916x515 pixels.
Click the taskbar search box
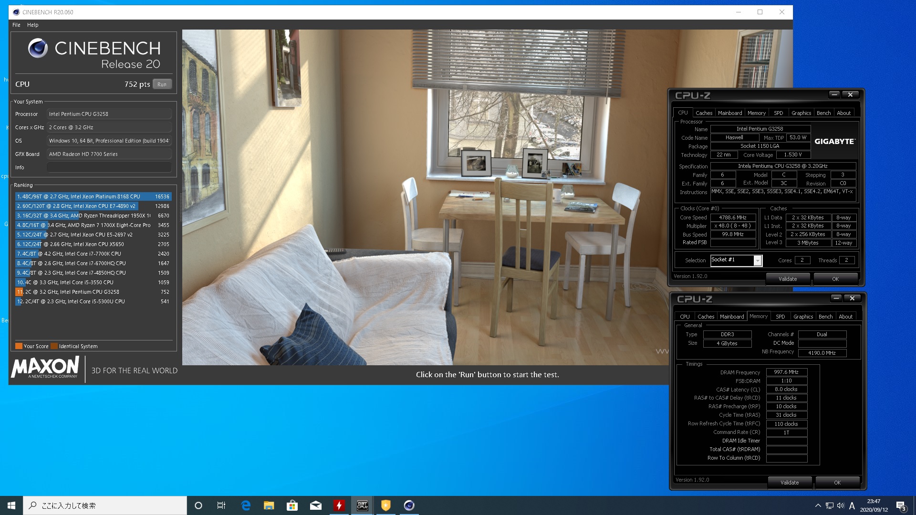105,505
